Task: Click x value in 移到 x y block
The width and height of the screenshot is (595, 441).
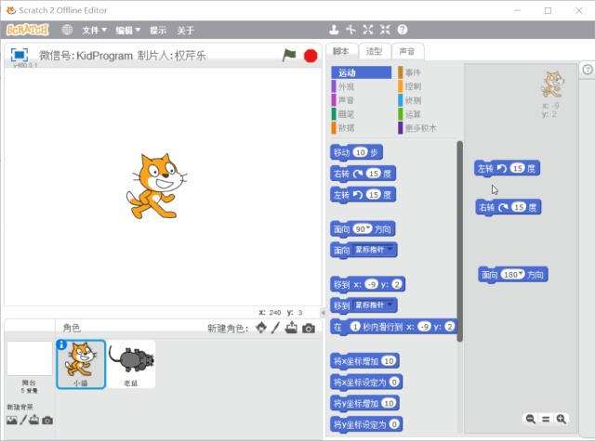Action: coord(372,284)
